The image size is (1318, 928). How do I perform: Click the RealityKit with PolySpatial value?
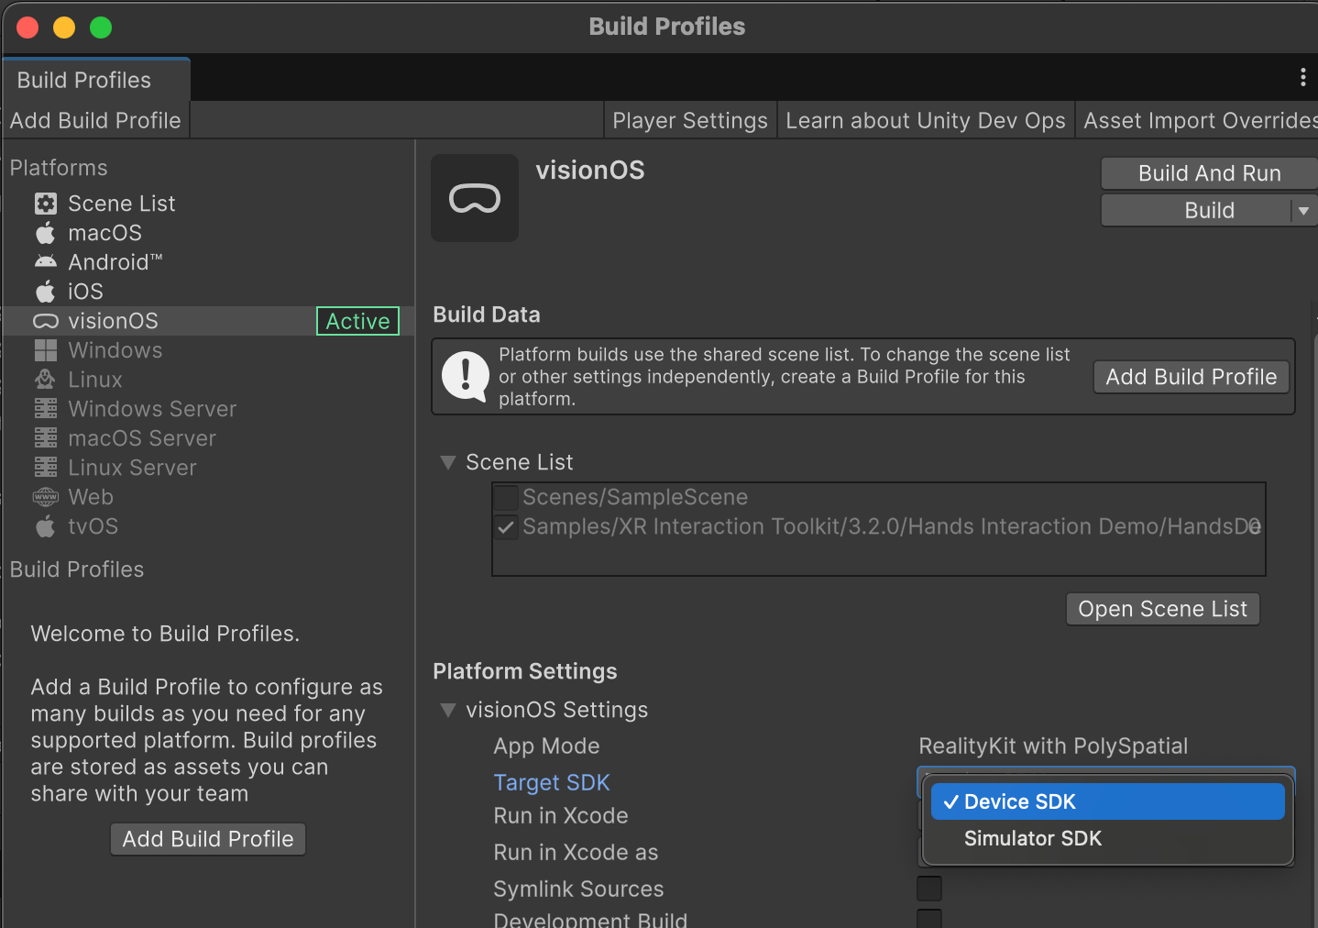pos(1053,746)
